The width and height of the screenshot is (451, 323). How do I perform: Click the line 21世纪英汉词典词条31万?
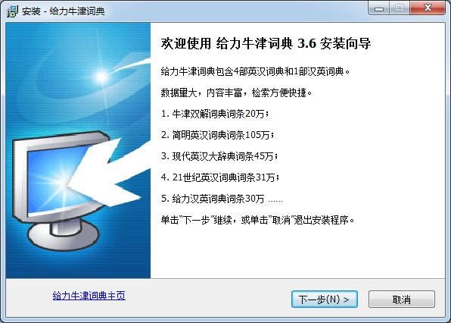click(x=220, y=177)
